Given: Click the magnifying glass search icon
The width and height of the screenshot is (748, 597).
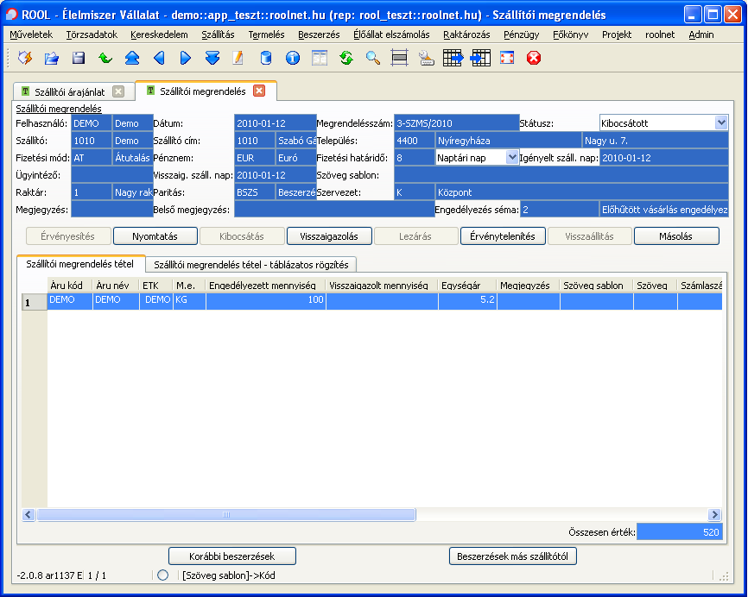Looking at the screenshot, I should tap(373, 58).
